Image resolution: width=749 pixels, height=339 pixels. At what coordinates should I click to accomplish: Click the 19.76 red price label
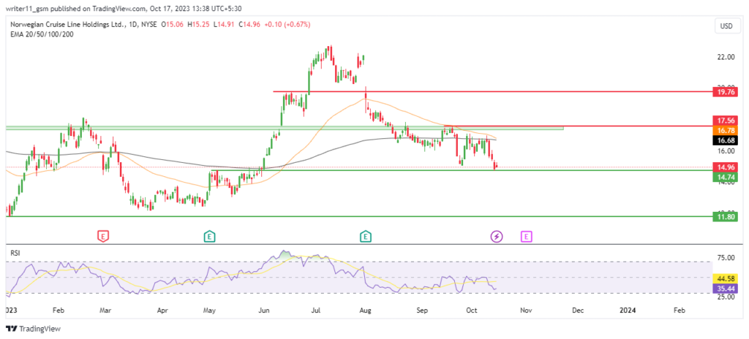(x=724, y=91)
